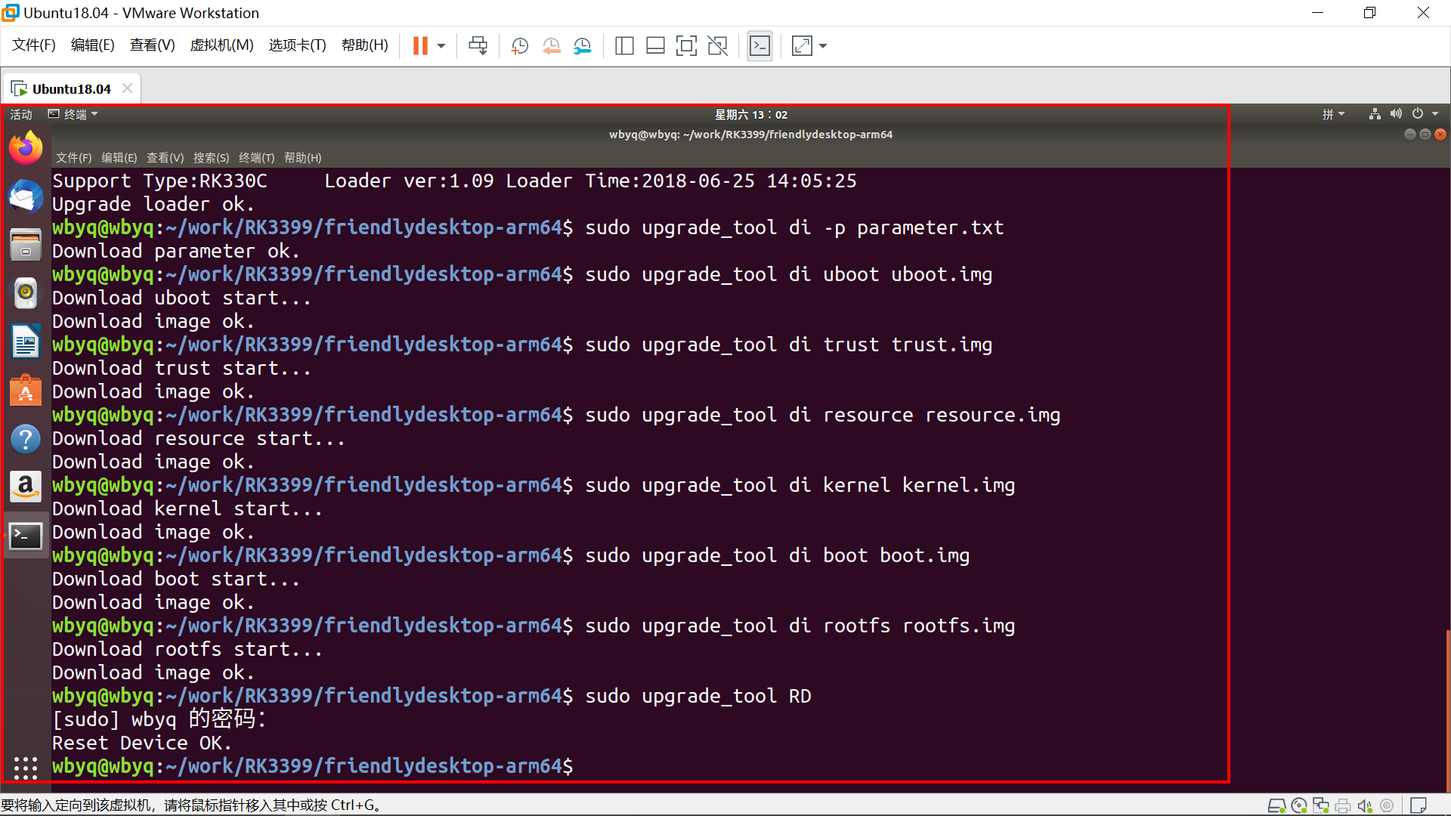Click the VMware pause virtual machine icon
The width and height of the screenshot is (1451, 816).
click(420, 46)
